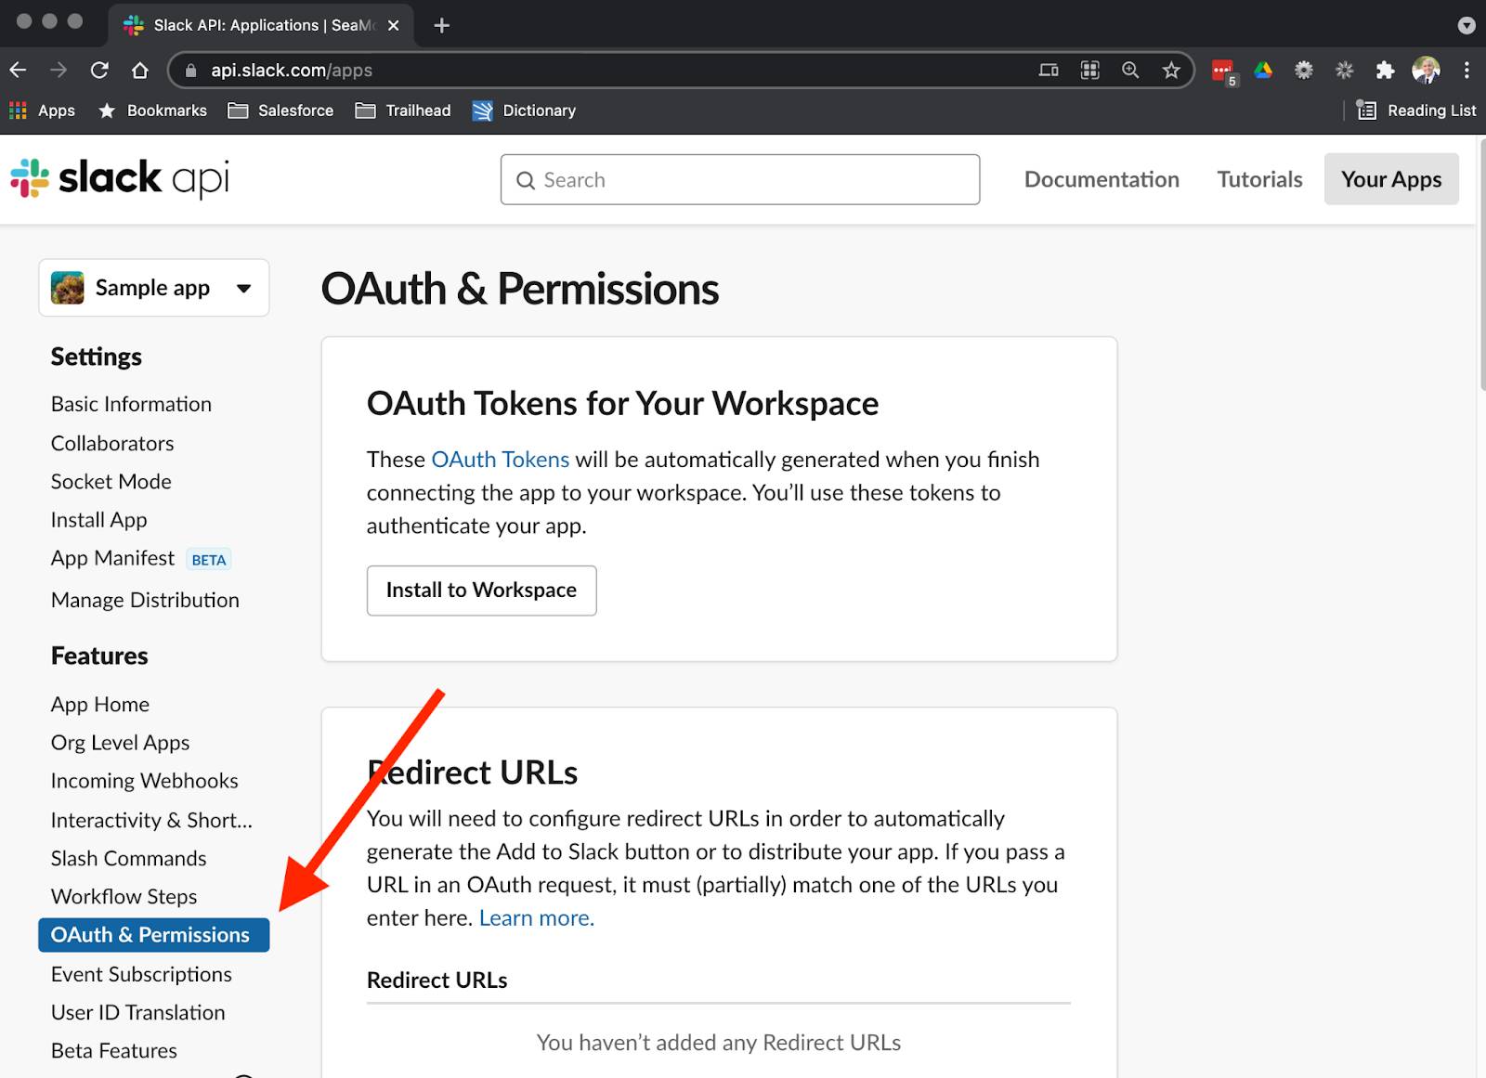Open the Tutorials menu
The width and height of the screenshot is (1486, 1078).
tap(1259, 179)
